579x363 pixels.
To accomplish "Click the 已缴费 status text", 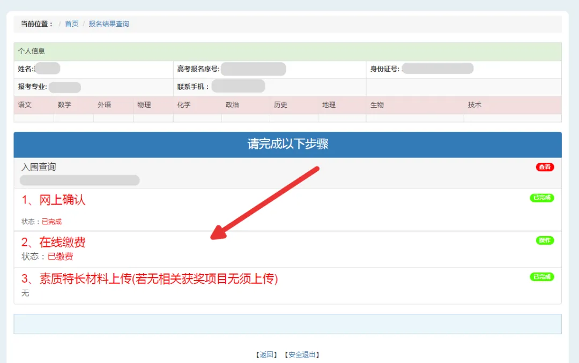I will pos(60,256).
